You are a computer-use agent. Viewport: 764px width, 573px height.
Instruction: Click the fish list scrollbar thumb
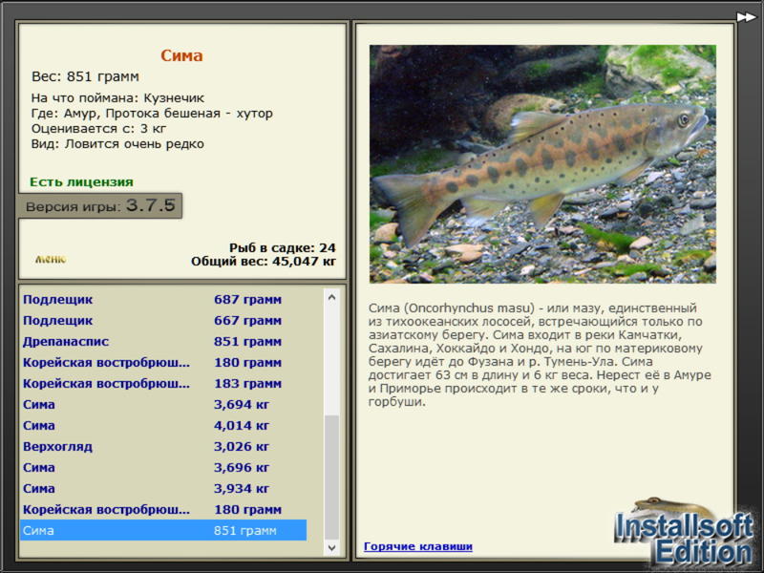click(331, 477)
